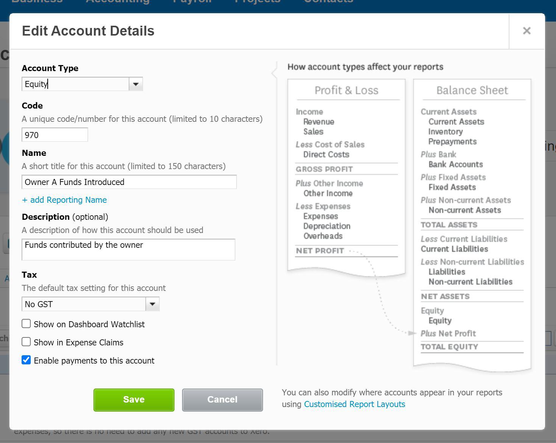Image resolution: width=556 pixels, height=443 pixels.
Task: Open the Account Type dropdown arrow
Action: click(x=136, y=84)
